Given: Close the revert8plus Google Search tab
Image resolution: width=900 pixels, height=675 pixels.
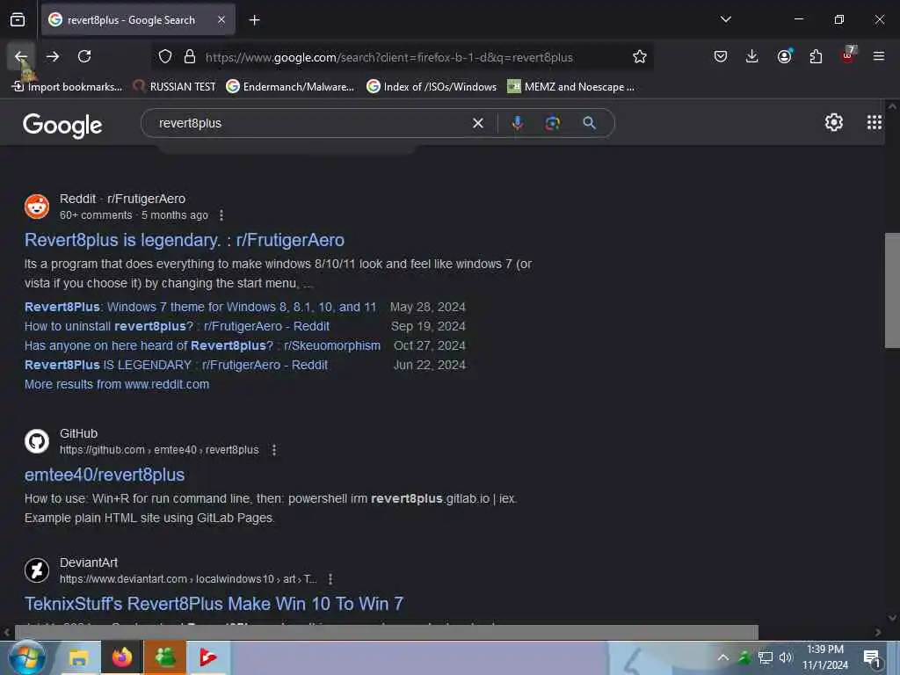Looking at the screenshot, I should 221,20.
